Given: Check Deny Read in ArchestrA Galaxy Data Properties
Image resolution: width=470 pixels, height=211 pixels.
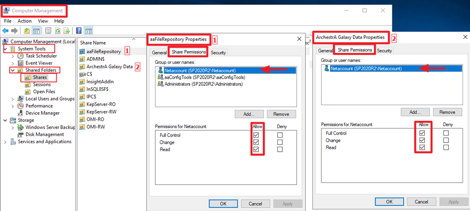Looking at the screenshot, I should (446, 147).
